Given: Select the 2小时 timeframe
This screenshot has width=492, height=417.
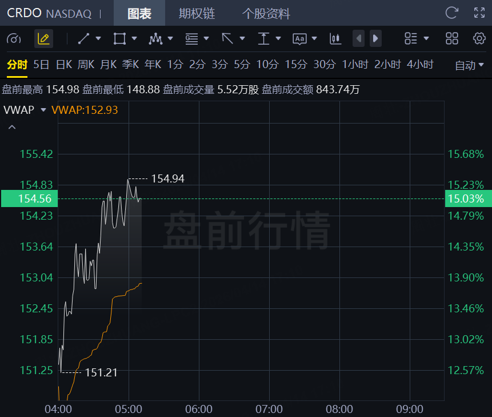Looking at the screenshot, I should click(x=387, y=65).
